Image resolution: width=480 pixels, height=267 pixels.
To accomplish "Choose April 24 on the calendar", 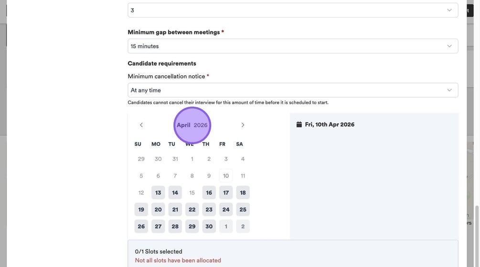I will 226,209.
